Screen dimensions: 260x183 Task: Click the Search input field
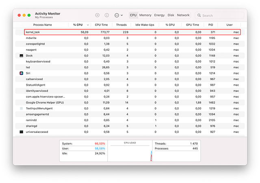219,15
